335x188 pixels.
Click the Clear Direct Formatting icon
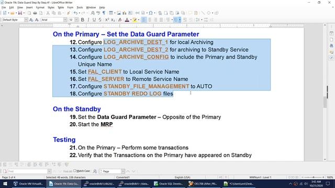coord(120,20)
